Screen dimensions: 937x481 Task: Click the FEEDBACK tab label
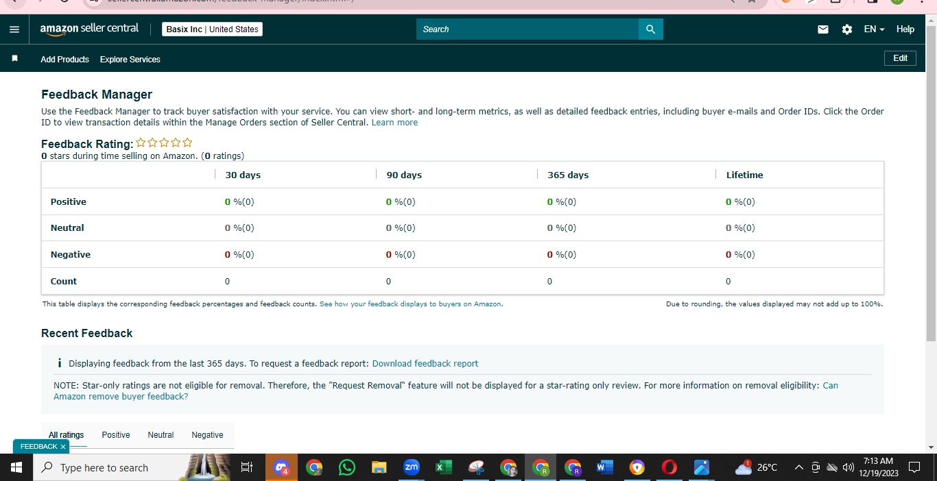(x=38, y=447)
